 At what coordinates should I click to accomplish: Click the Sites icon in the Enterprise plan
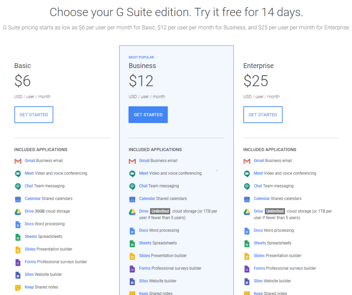click(x=247, y=282)
